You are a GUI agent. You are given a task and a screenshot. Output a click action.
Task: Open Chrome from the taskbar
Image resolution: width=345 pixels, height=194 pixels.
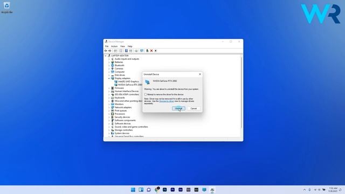point(157,190)
